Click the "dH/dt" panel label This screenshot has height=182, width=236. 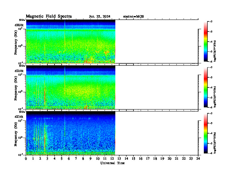(19, 25)
